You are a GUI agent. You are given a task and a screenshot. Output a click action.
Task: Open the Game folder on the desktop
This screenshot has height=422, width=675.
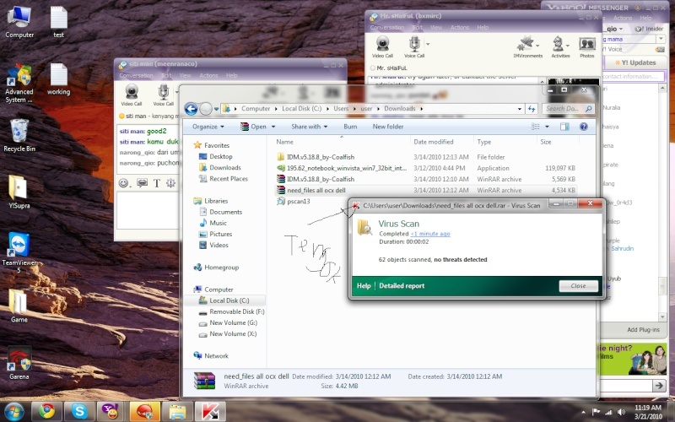19,306
